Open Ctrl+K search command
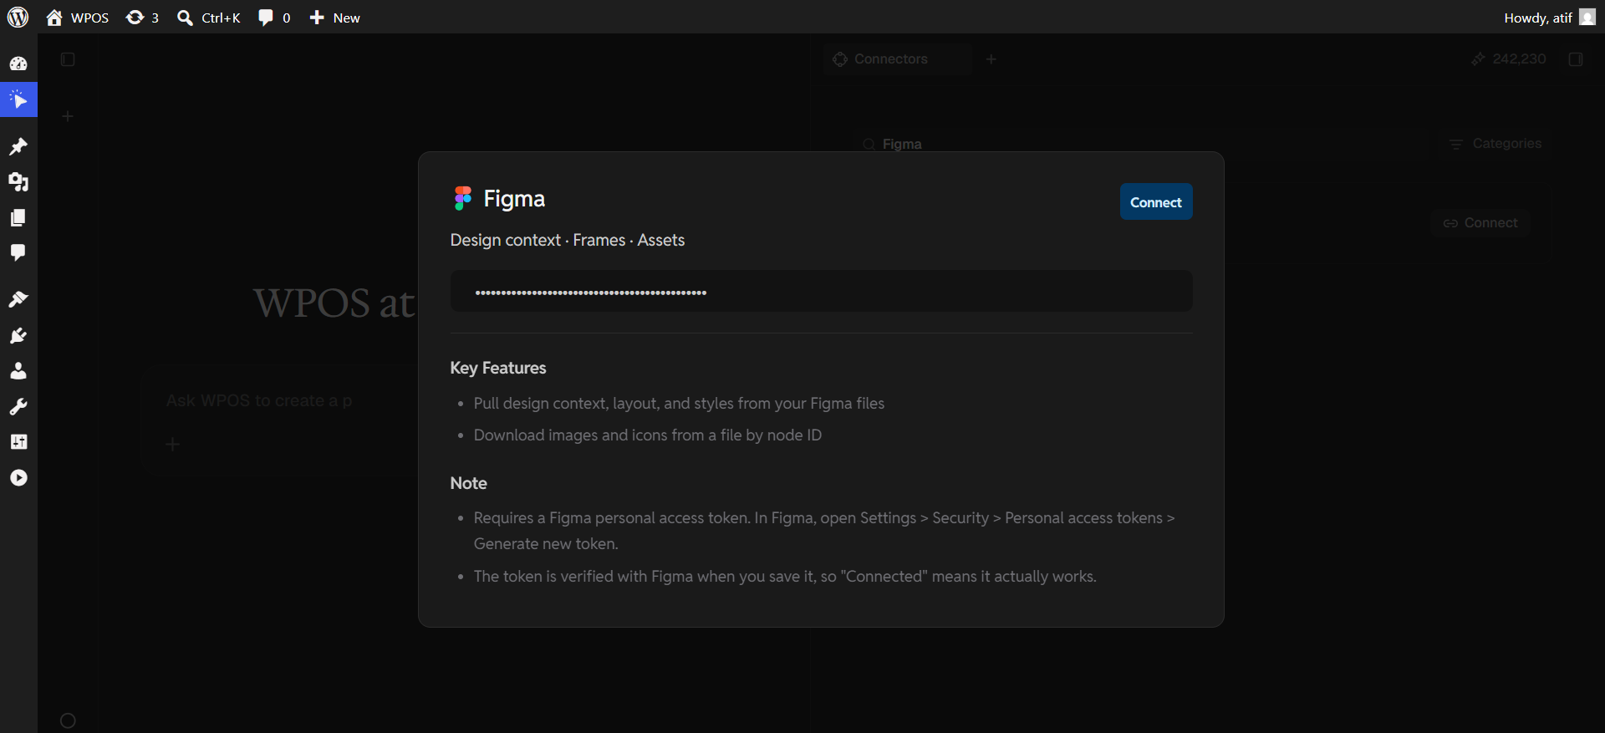Screen dimensions: 1605x733 (x=209, y=18)
